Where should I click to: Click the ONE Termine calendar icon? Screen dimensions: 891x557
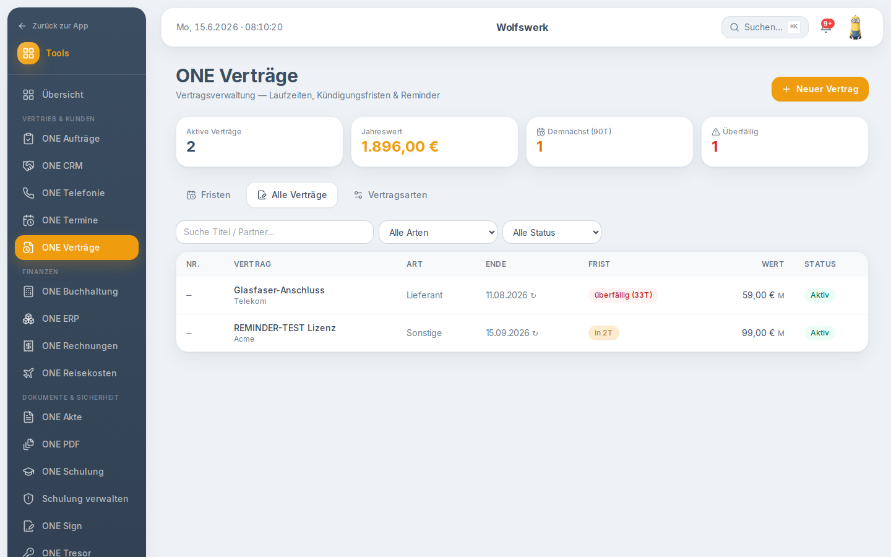pyautogui.click(x=28, y=220)
